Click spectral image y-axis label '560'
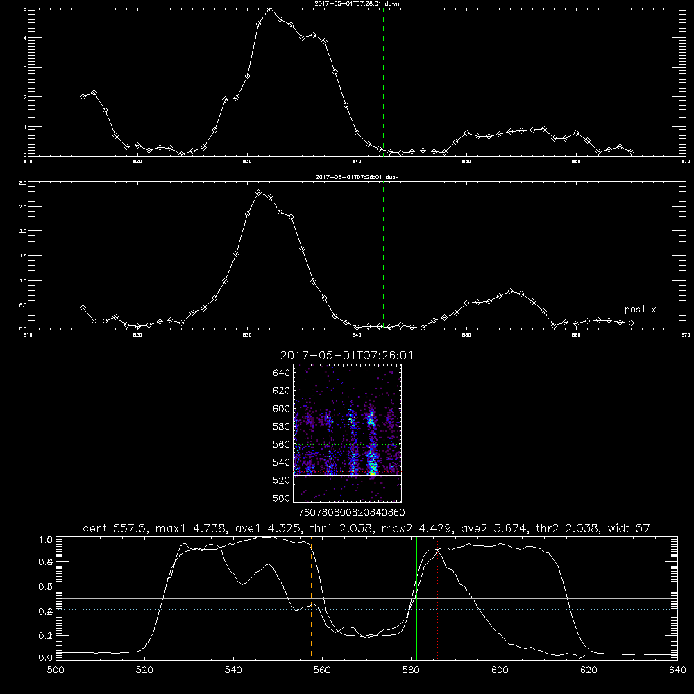 click(282, 444)
